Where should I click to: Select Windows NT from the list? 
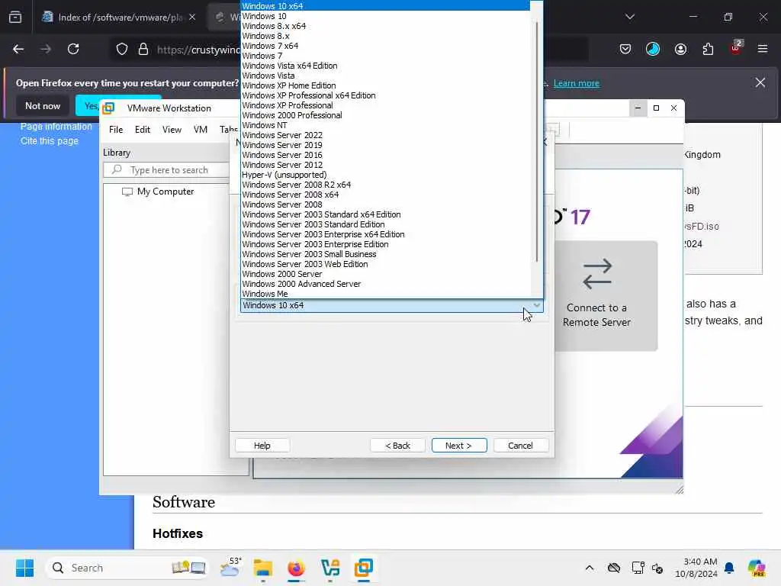click(385, 125)
